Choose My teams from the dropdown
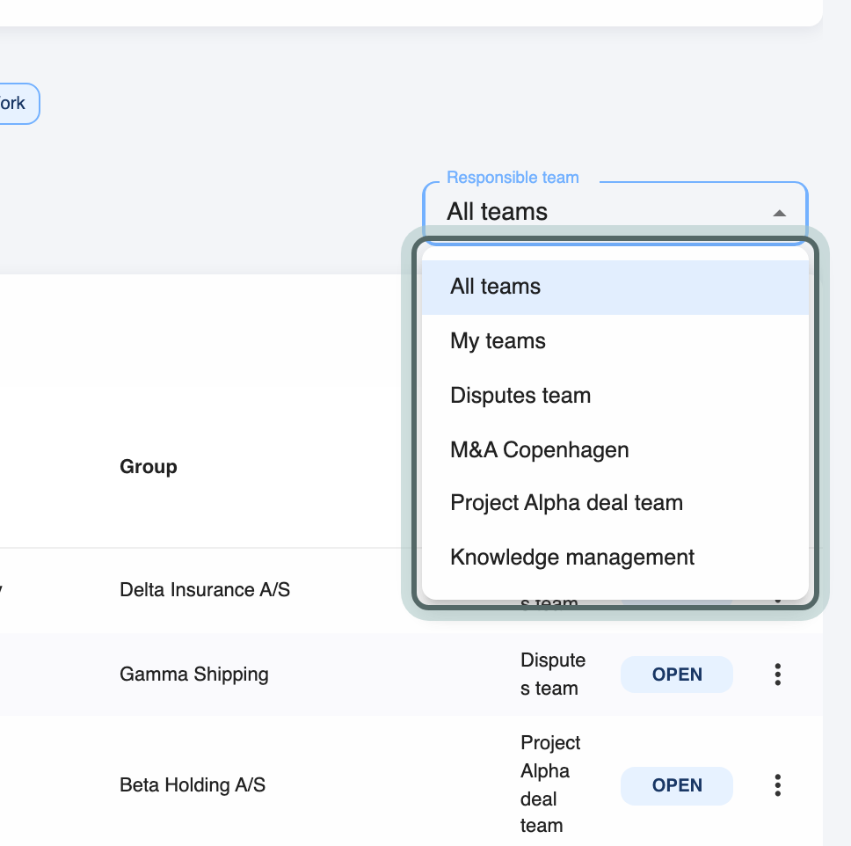 615,341
